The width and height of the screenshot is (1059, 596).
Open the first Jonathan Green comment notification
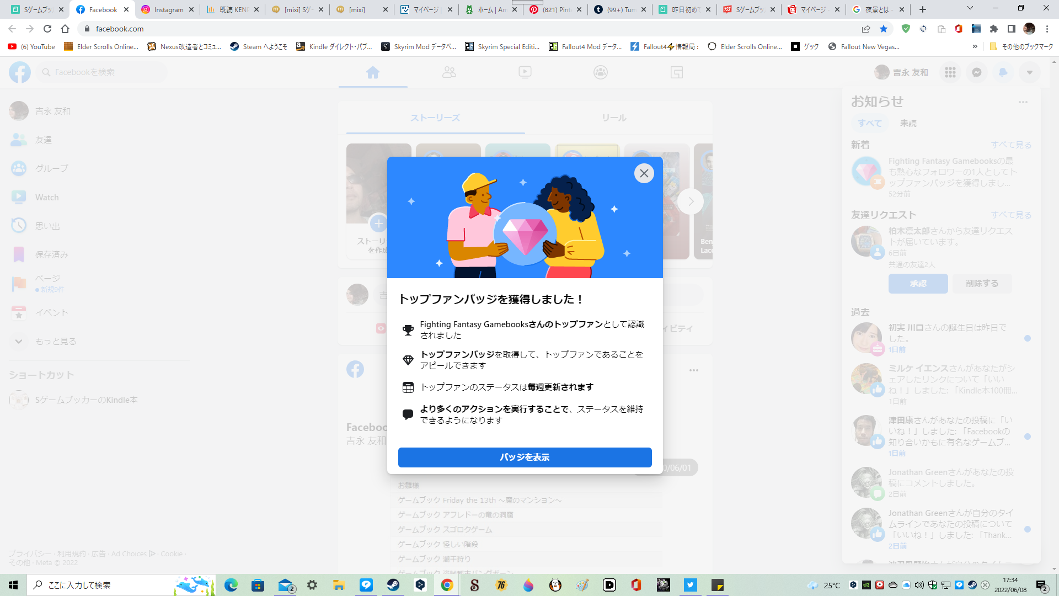[942, 483]
